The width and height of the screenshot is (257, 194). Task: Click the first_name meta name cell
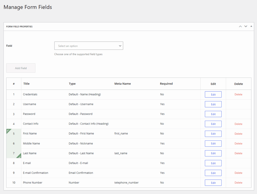121,133
